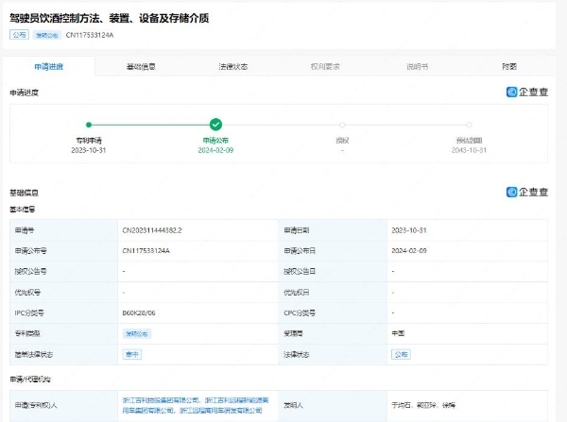Click the 受理局 value 中国

398,333
